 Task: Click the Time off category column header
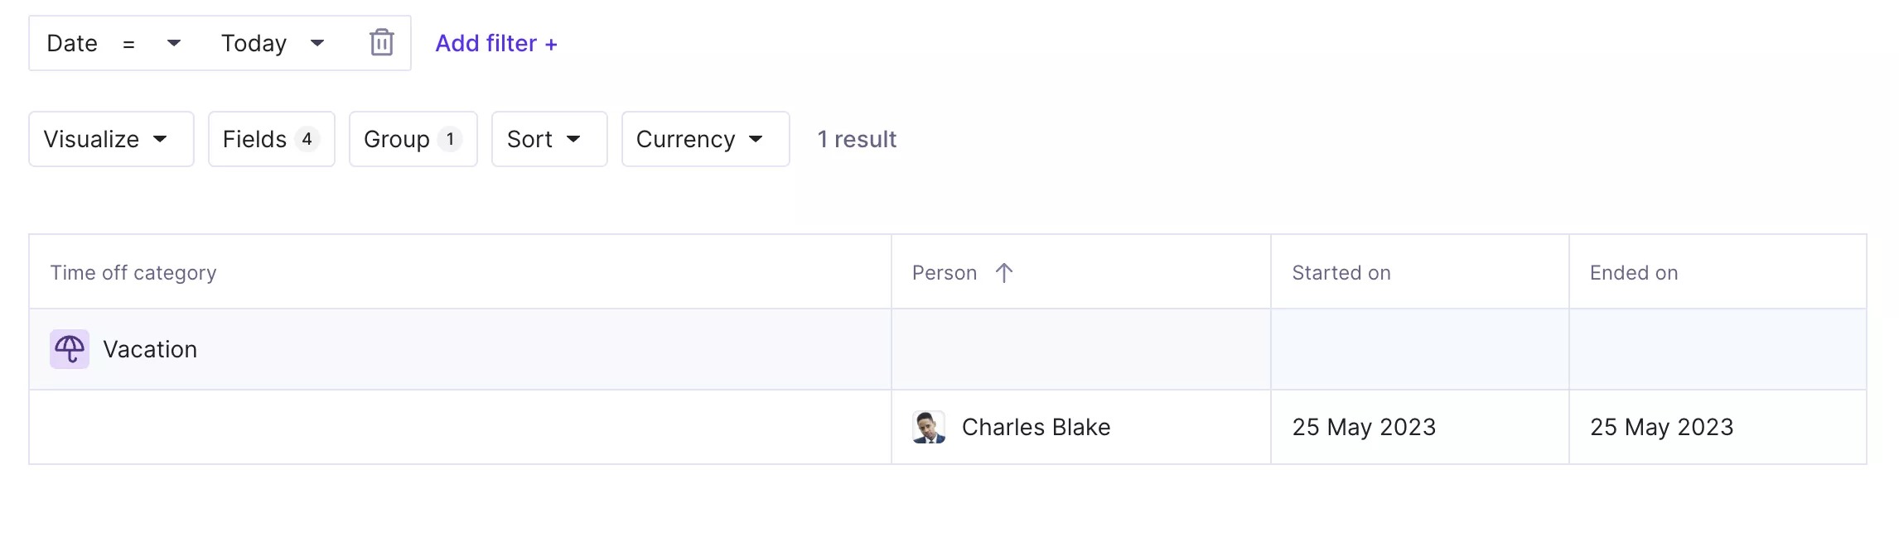click(x=133, y=273)
